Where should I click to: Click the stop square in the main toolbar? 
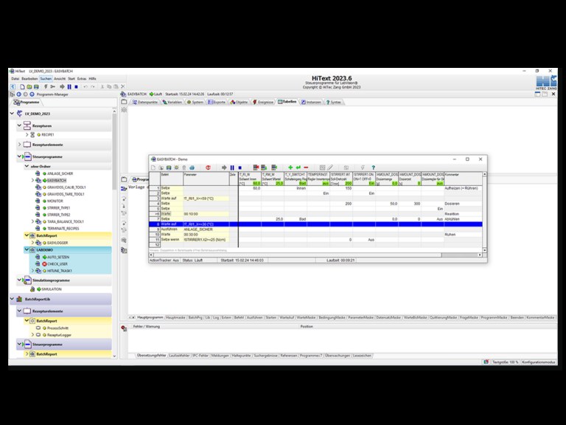tap(76, 87)
